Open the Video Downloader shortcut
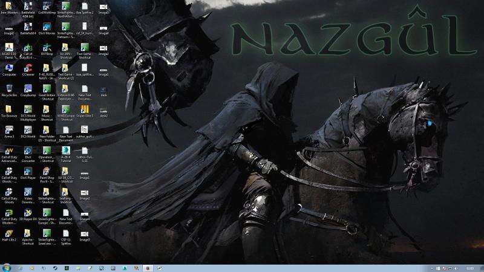484x272 pixels. [x=28, y=195]
